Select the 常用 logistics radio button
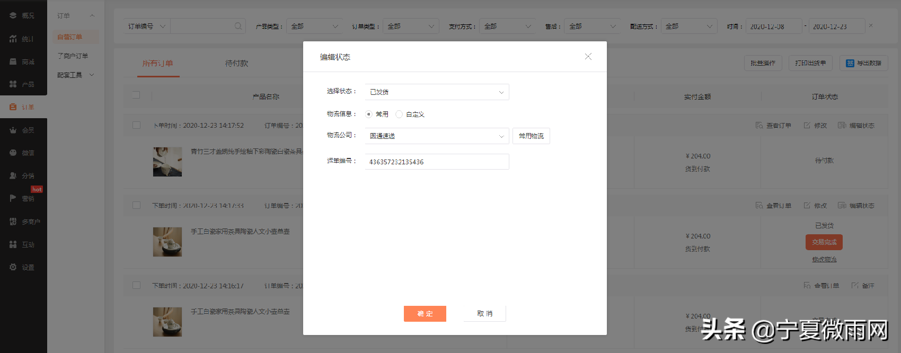Screen dimensions: 901x353 [x=368, y=114]
